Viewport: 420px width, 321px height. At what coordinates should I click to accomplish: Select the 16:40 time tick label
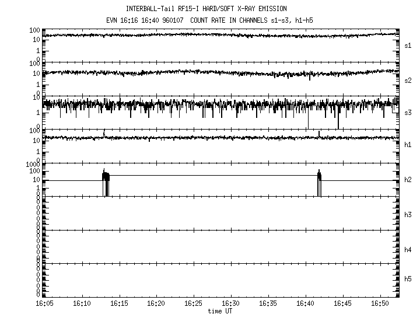point(306,304)
